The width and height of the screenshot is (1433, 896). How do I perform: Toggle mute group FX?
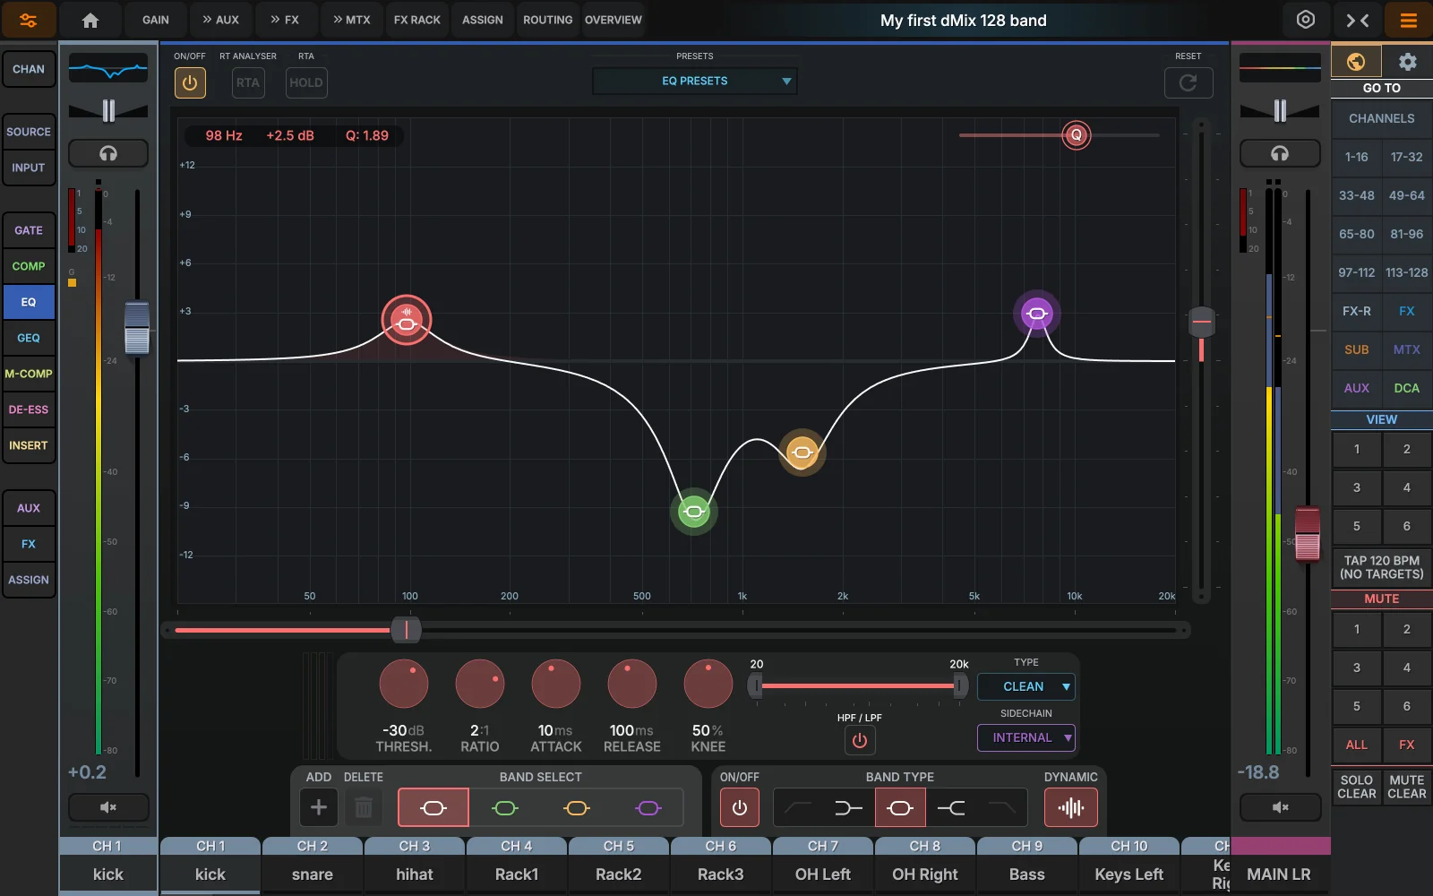(x=1407, y=745)
